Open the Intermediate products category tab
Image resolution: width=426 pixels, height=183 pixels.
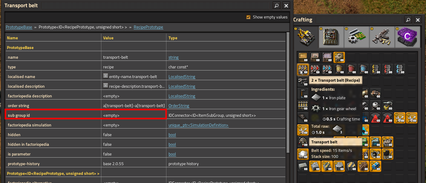click(357, 37)
